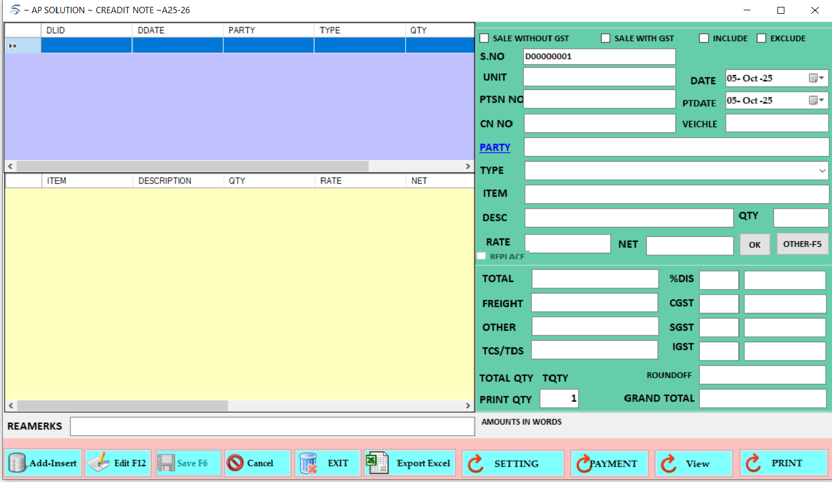Open PAYMENT via its red arrow icon
The image size is (832, 482).
(x=584, y=463)
